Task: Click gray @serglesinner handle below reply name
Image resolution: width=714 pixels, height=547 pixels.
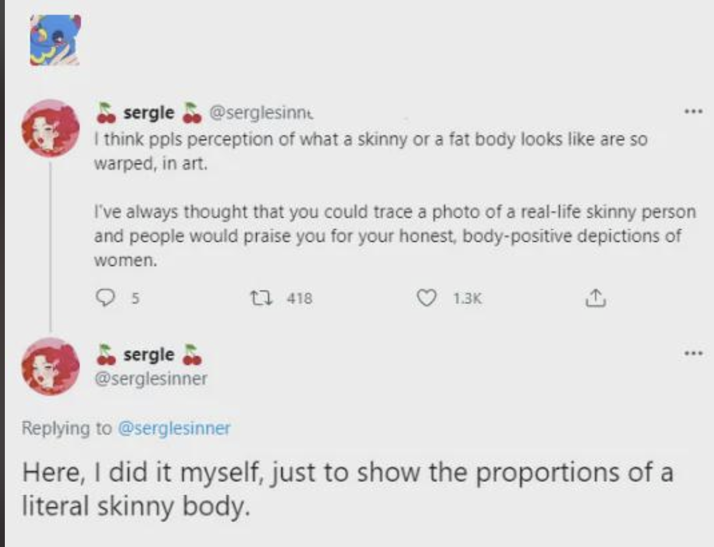Action: tap(151, 379)
